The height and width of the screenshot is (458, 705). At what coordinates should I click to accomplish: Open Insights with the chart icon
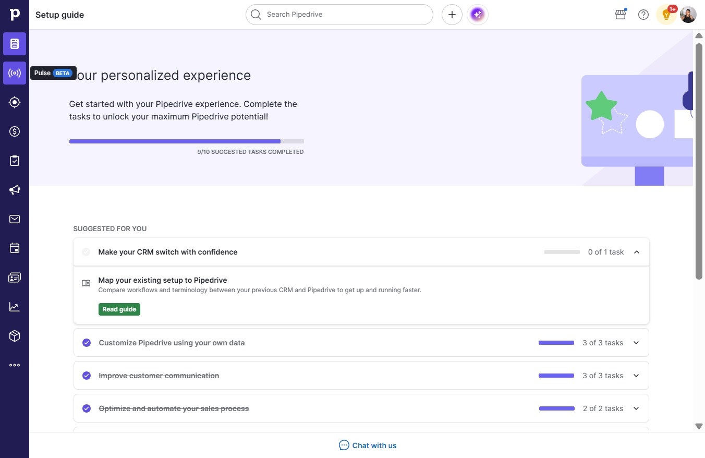15,307
